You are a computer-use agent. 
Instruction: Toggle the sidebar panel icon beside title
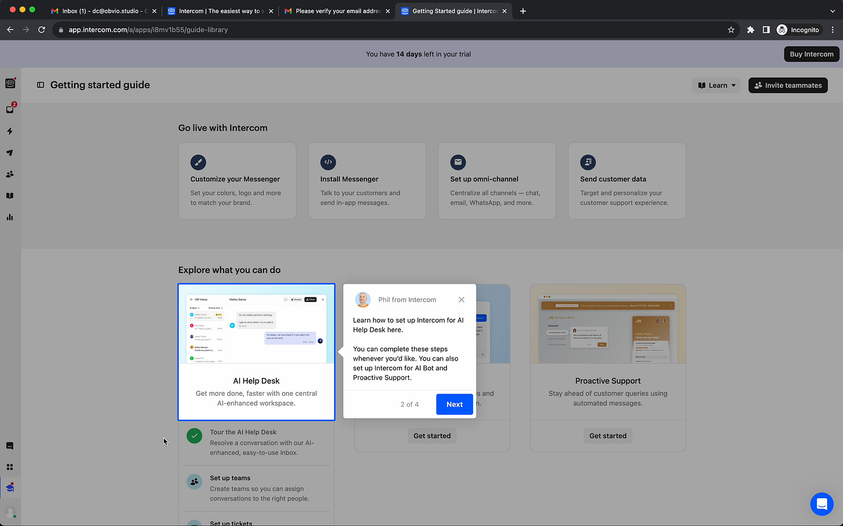(x=41, y=85)
